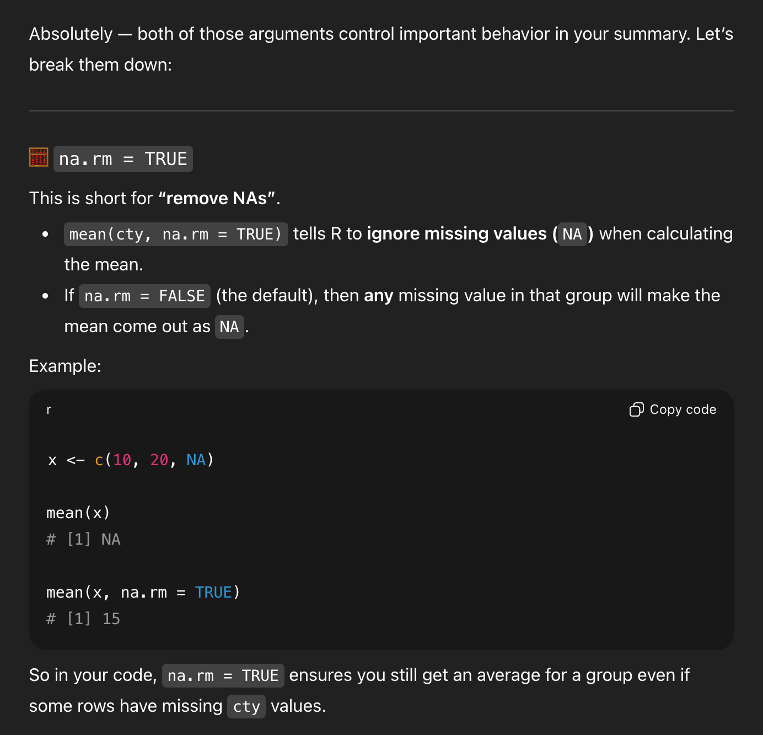Click the '# [1] 15' output comment

point(83,619)
